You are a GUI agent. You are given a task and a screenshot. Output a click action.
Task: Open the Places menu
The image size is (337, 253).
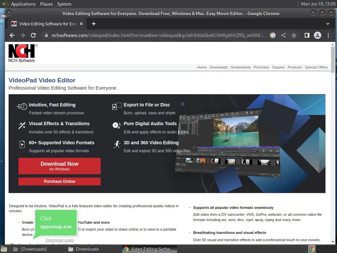(x=46, y=4)
